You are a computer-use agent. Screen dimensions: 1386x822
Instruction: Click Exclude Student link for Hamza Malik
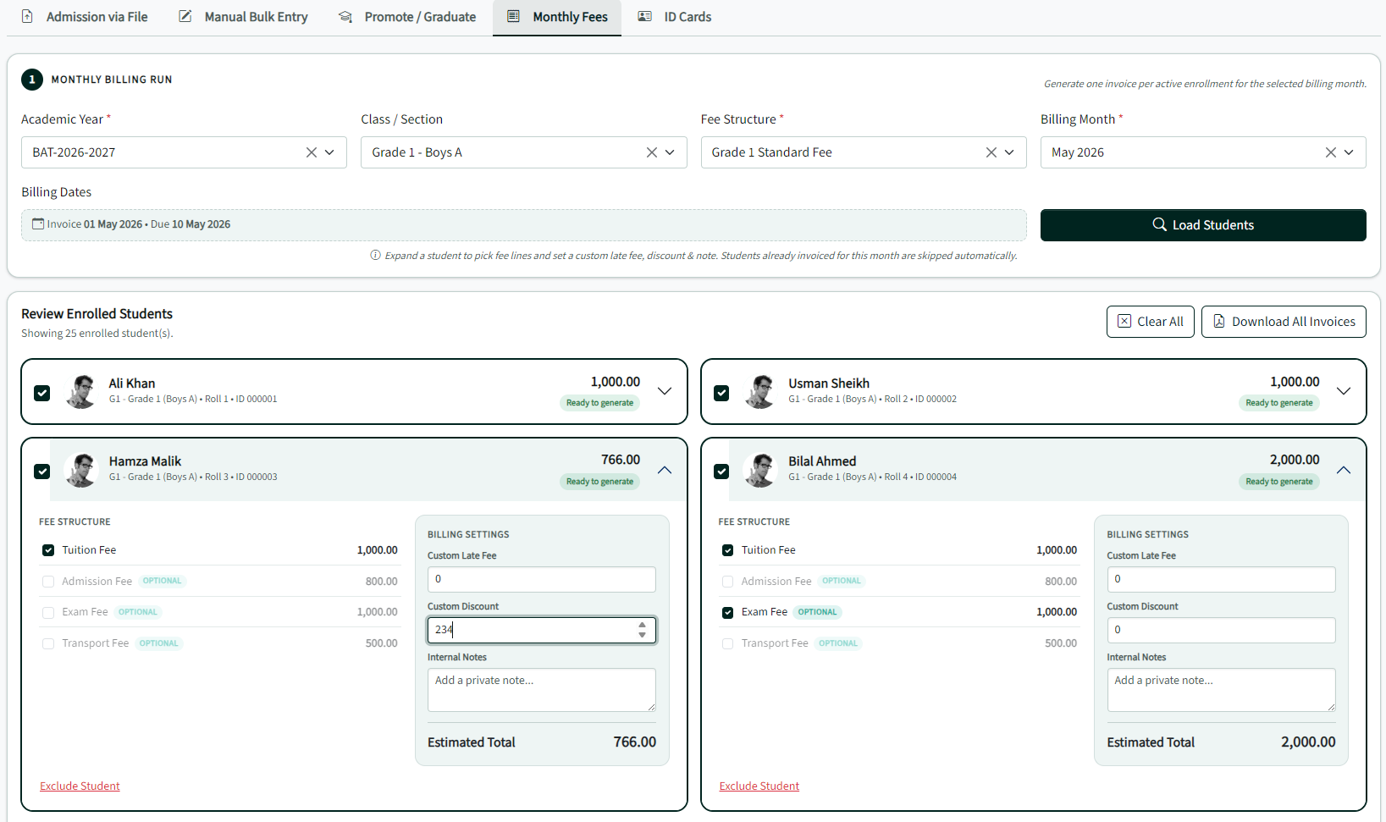tap(80, 786)
